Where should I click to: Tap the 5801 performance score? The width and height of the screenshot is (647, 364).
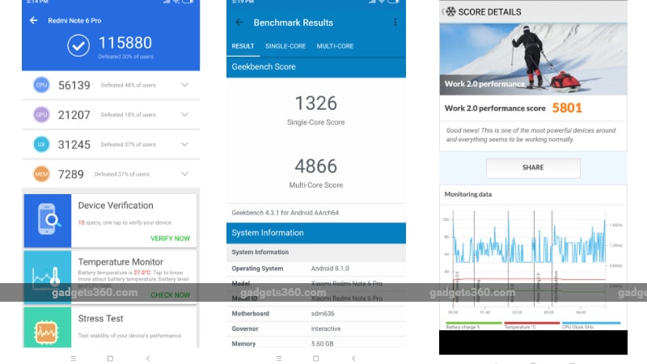tap(567, 108)
